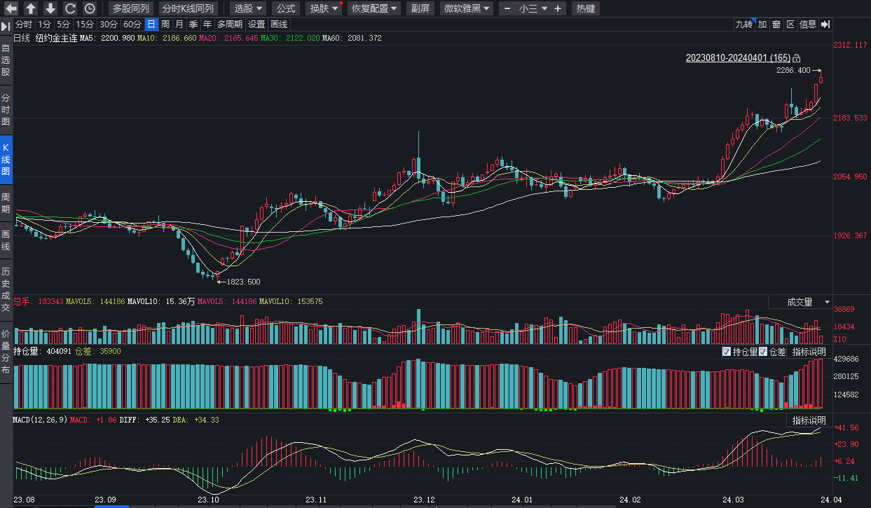
Task: Click the MACD(12,26,9) indicator label
Action: (40, 419)
